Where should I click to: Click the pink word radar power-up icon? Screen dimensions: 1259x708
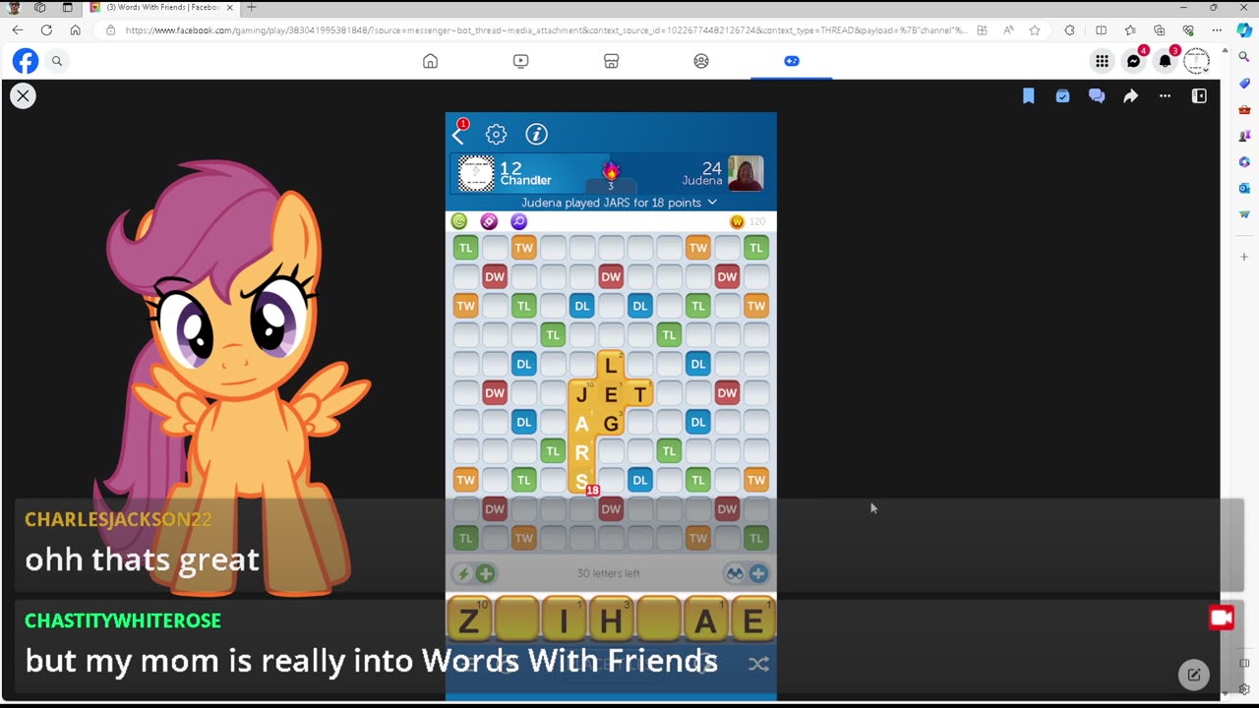point(489,221)
